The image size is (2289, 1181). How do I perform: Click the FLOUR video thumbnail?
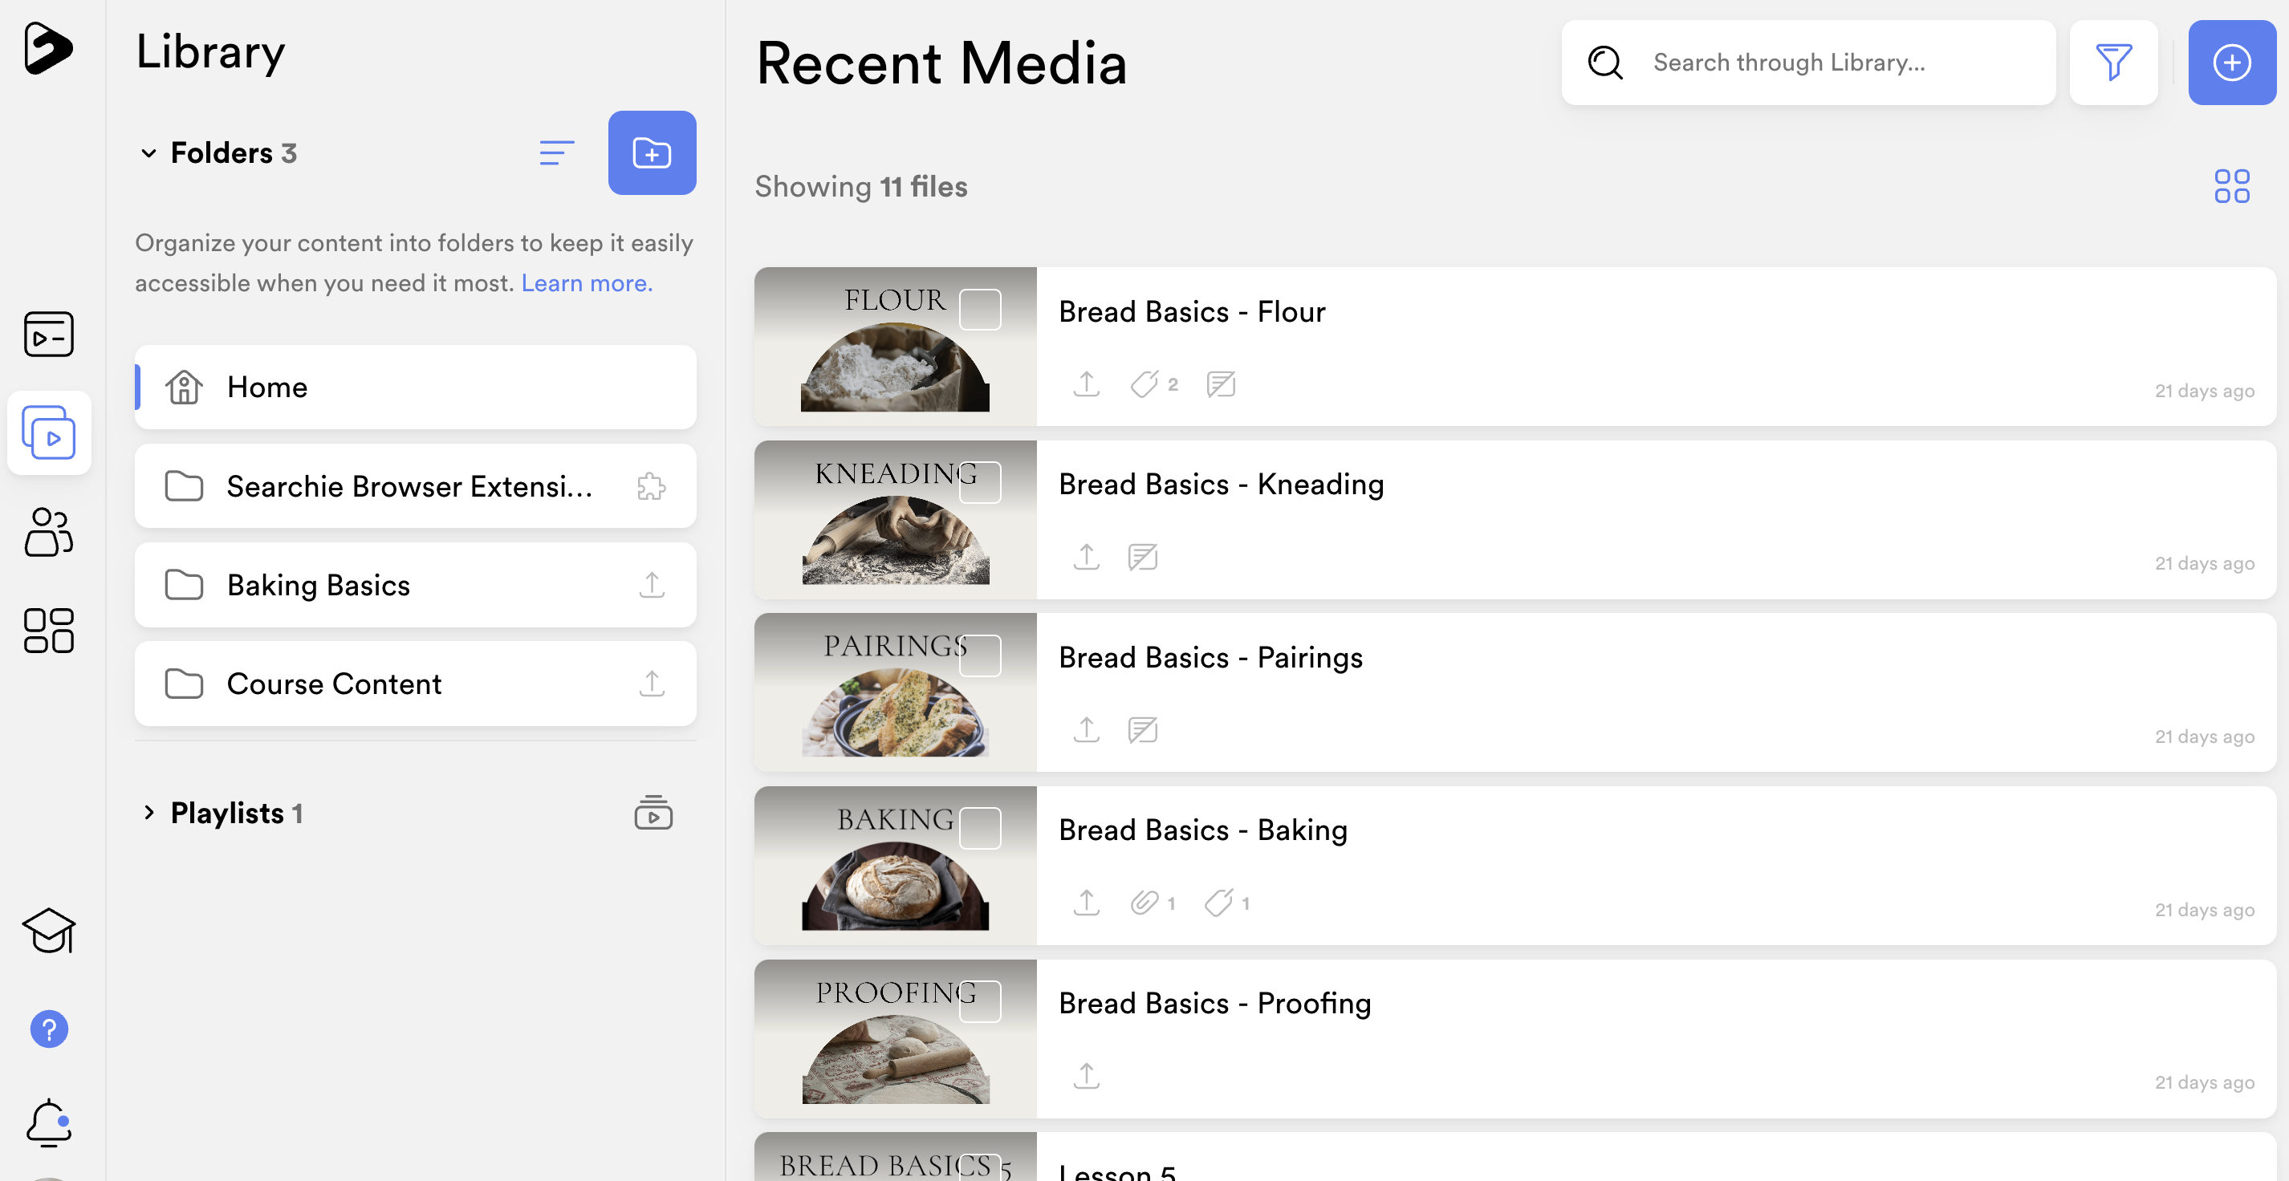pos(895,347)
